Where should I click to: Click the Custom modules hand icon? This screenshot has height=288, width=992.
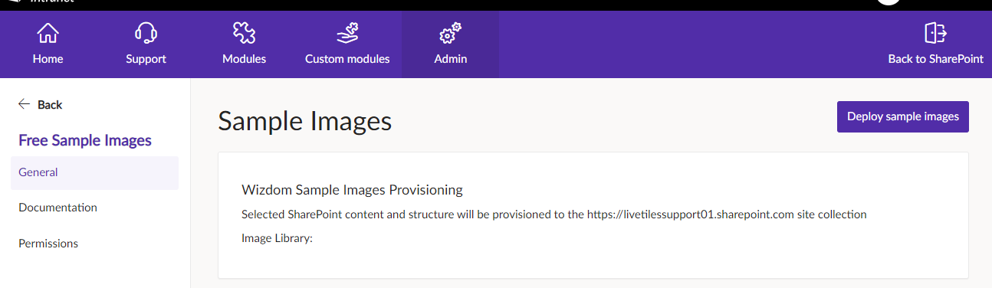347,33
